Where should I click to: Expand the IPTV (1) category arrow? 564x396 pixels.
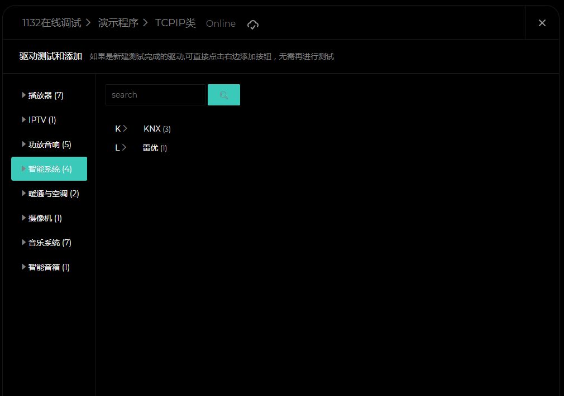(24, 120)
